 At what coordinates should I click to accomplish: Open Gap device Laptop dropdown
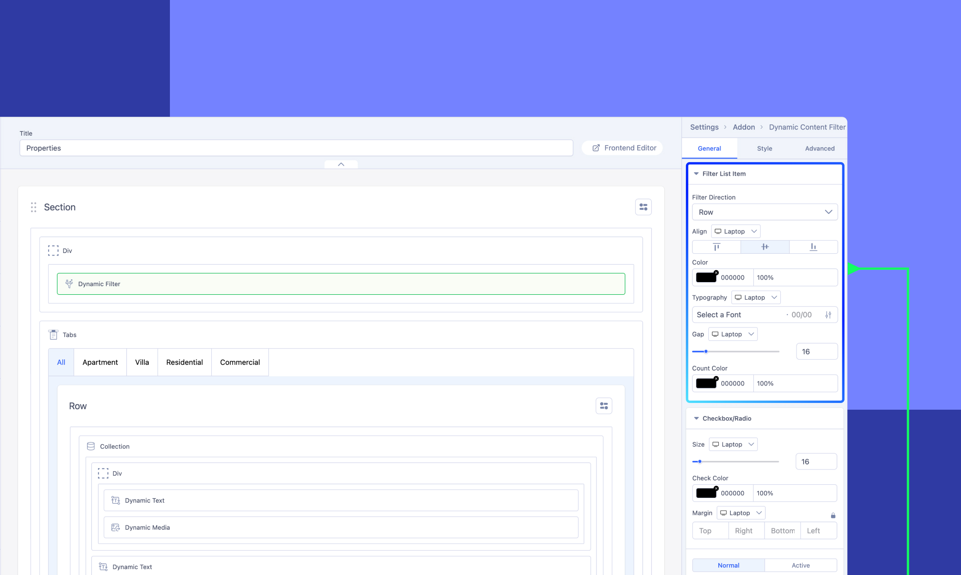(733, 334)
